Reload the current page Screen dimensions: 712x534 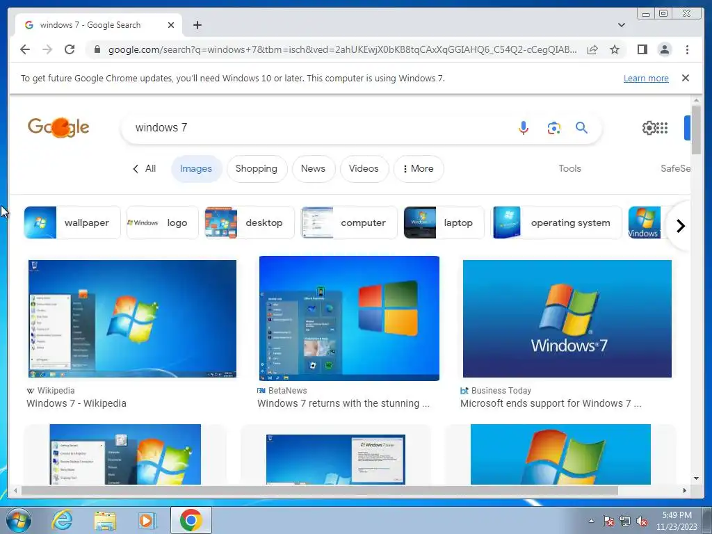tap(70, 49)
